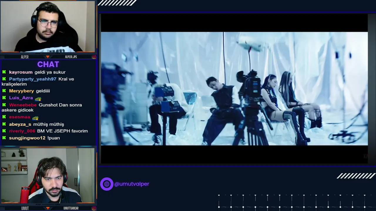Click the Kick badge beside esesmaa
Screen dimensions: 376x211
coord(4,117)
